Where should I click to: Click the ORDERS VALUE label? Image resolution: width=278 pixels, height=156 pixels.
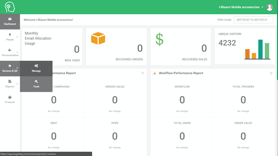click(115, 87)
